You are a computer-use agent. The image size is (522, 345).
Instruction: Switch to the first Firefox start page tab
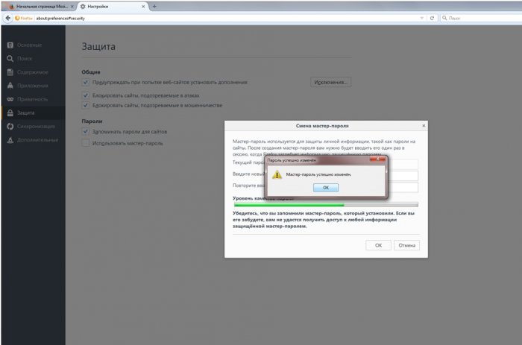pyautogui.click(x=37, y=5)
